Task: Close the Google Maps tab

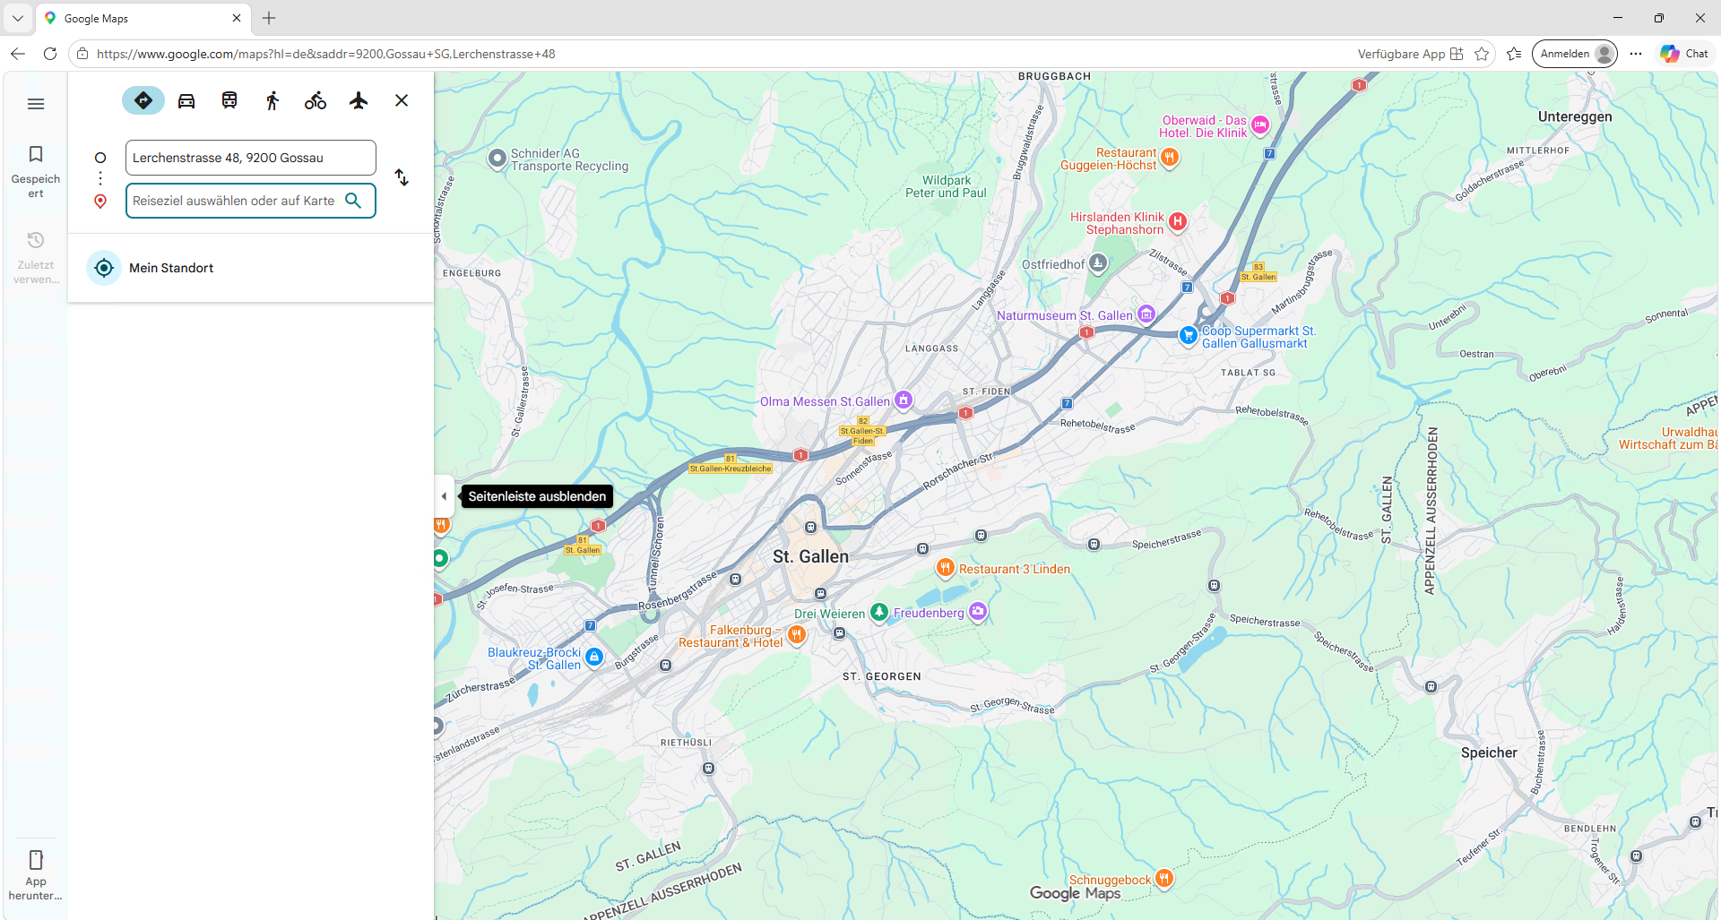Action: pyautogui.click(x=237, y=18)
